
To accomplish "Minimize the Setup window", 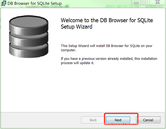I will [136, 2].
